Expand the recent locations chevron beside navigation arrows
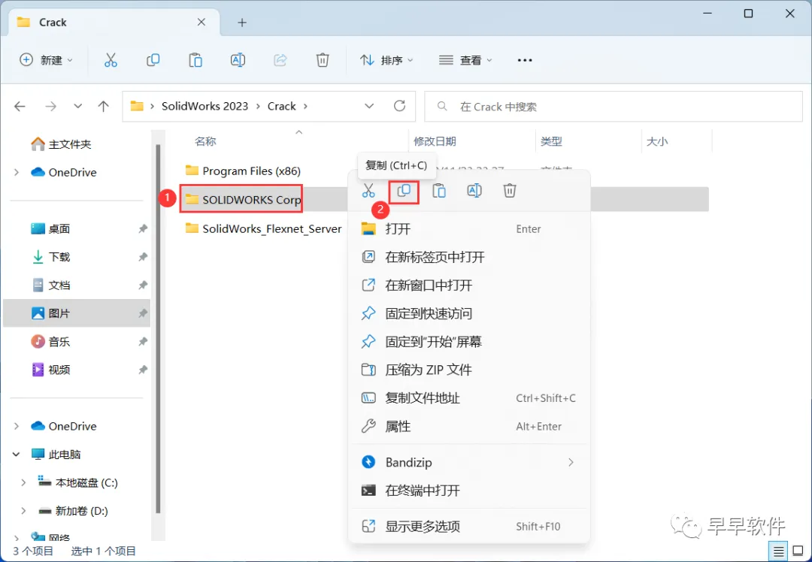 pos(77,106)
